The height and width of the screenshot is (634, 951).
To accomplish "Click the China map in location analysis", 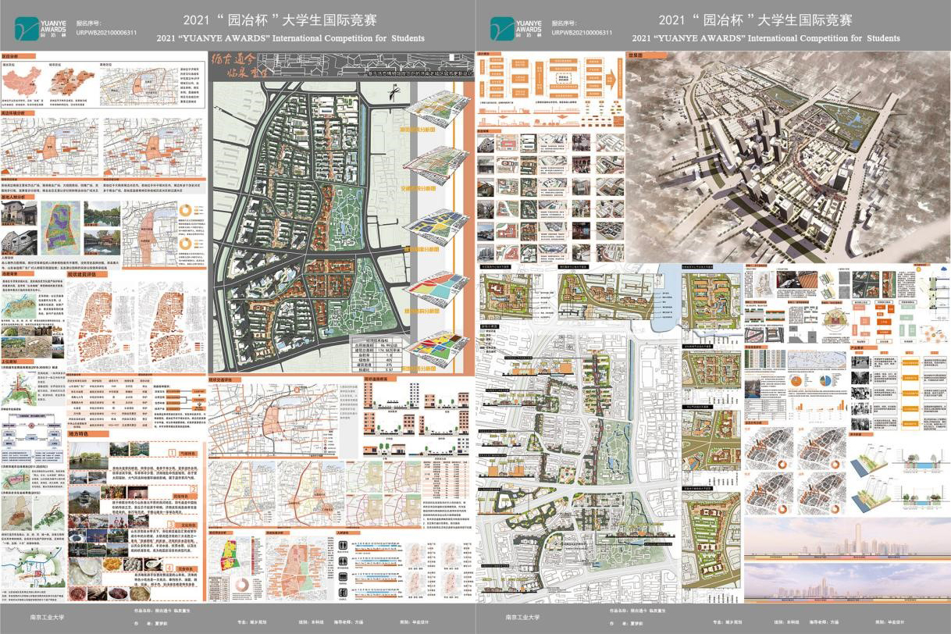I will [x=21, y=82].
